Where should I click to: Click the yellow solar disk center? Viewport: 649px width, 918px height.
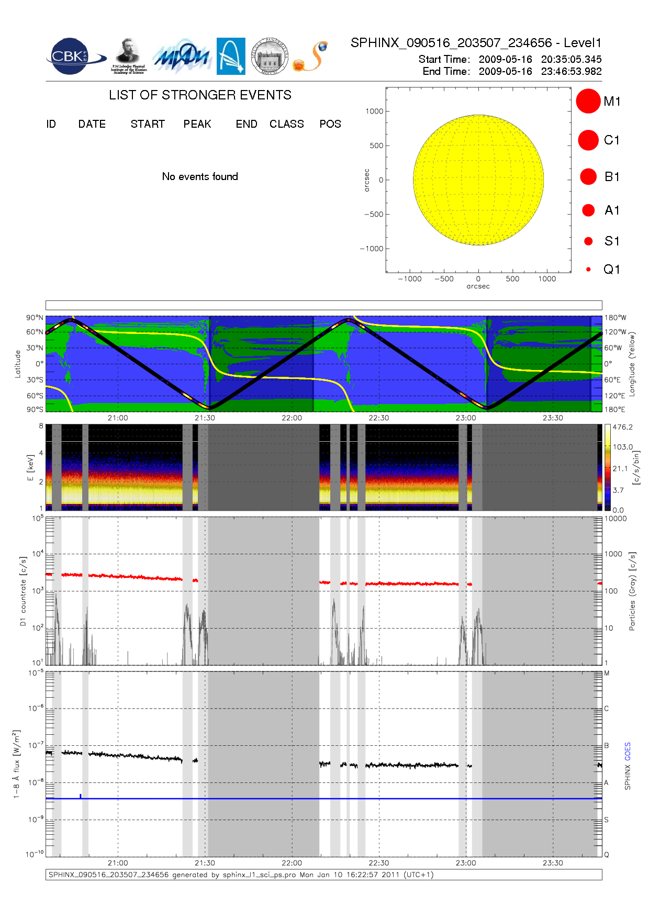pos(478,180)
